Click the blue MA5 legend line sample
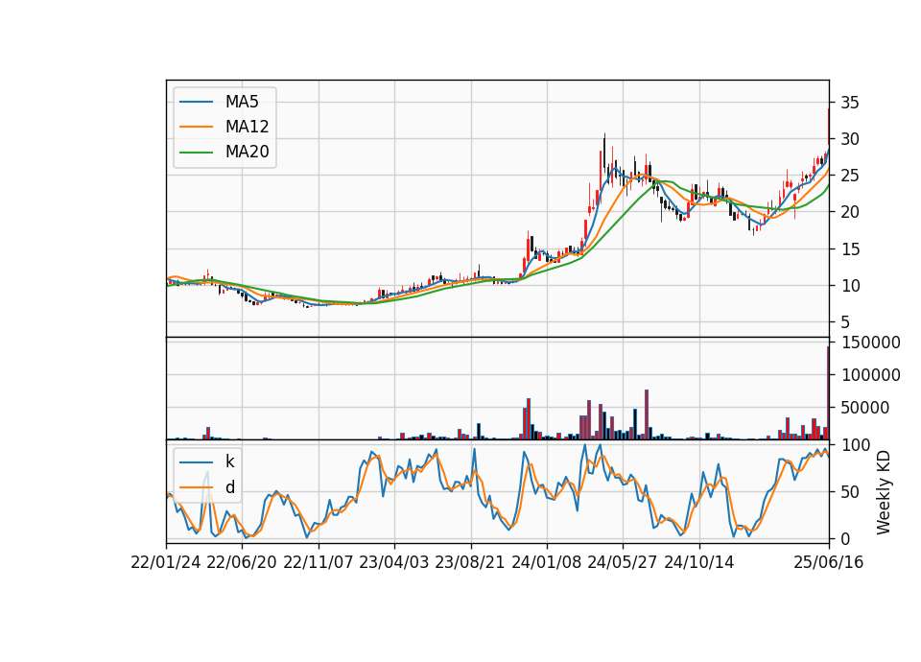 (x=196, y=103)
